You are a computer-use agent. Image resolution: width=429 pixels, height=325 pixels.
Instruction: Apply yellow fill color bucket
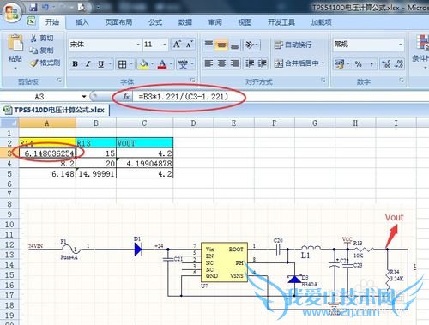[x=143, y=63]
